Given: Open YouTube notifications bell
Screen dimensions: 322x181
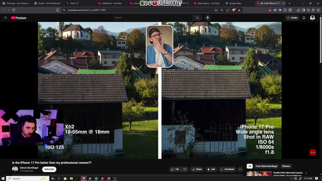Looking at the screenshot, I should 304,18.
